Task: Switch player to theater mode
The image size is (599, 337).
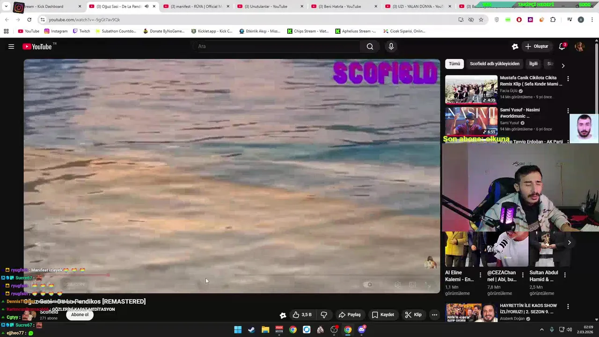Action: (x=412, y=284)
